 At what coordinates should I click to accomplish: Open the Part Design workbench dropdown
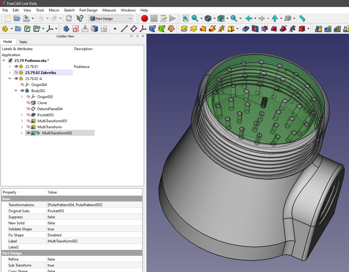point(110,18)
